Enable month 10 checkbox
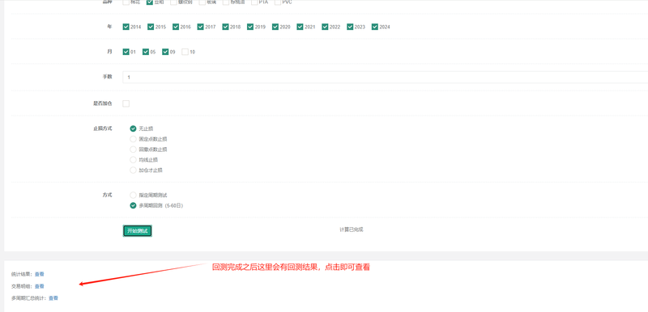The image size is (648, 312). [x=185, y=52]
